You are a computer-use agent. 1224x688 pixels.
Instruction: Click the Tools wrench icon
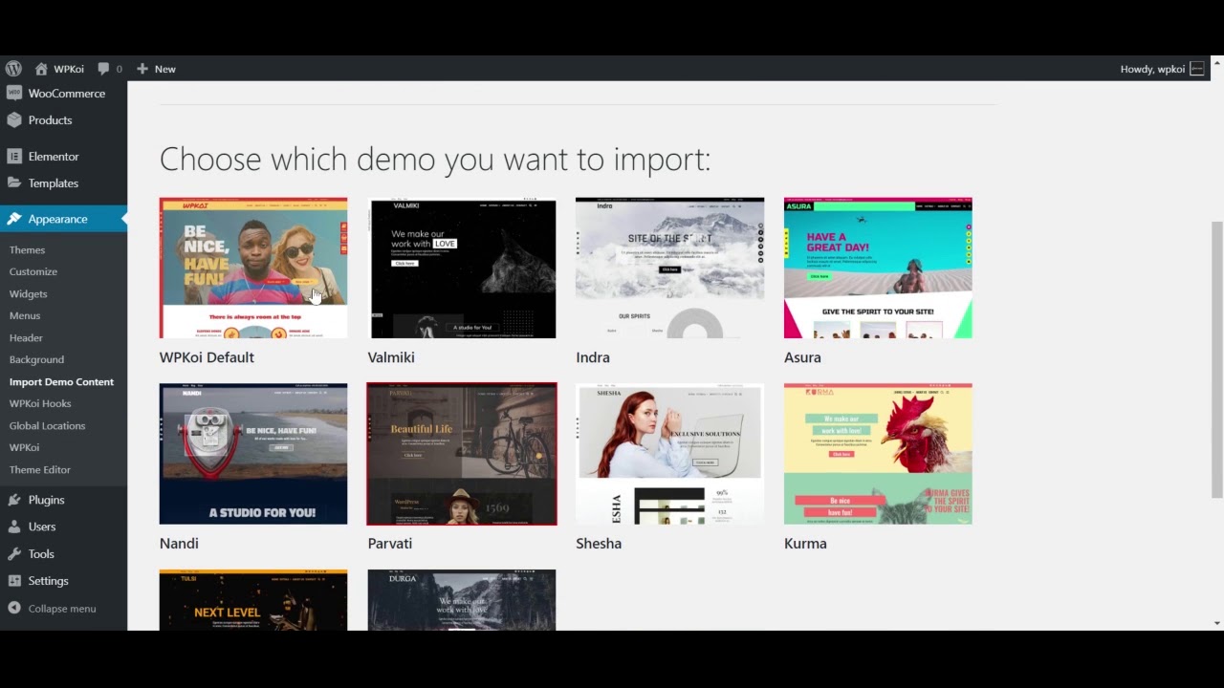point(14,554)
